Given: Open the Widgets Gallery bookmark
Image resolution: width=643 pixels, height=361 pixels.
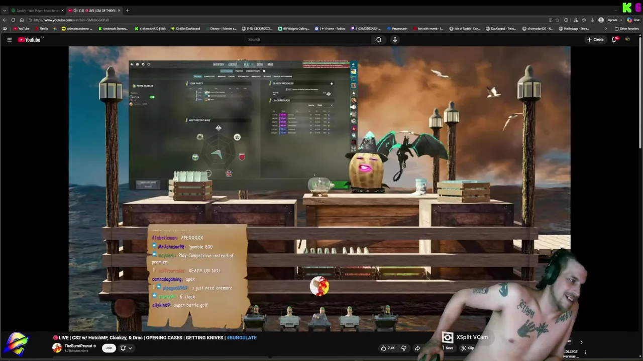Looking at the screenshot, I should coord(294,29).
